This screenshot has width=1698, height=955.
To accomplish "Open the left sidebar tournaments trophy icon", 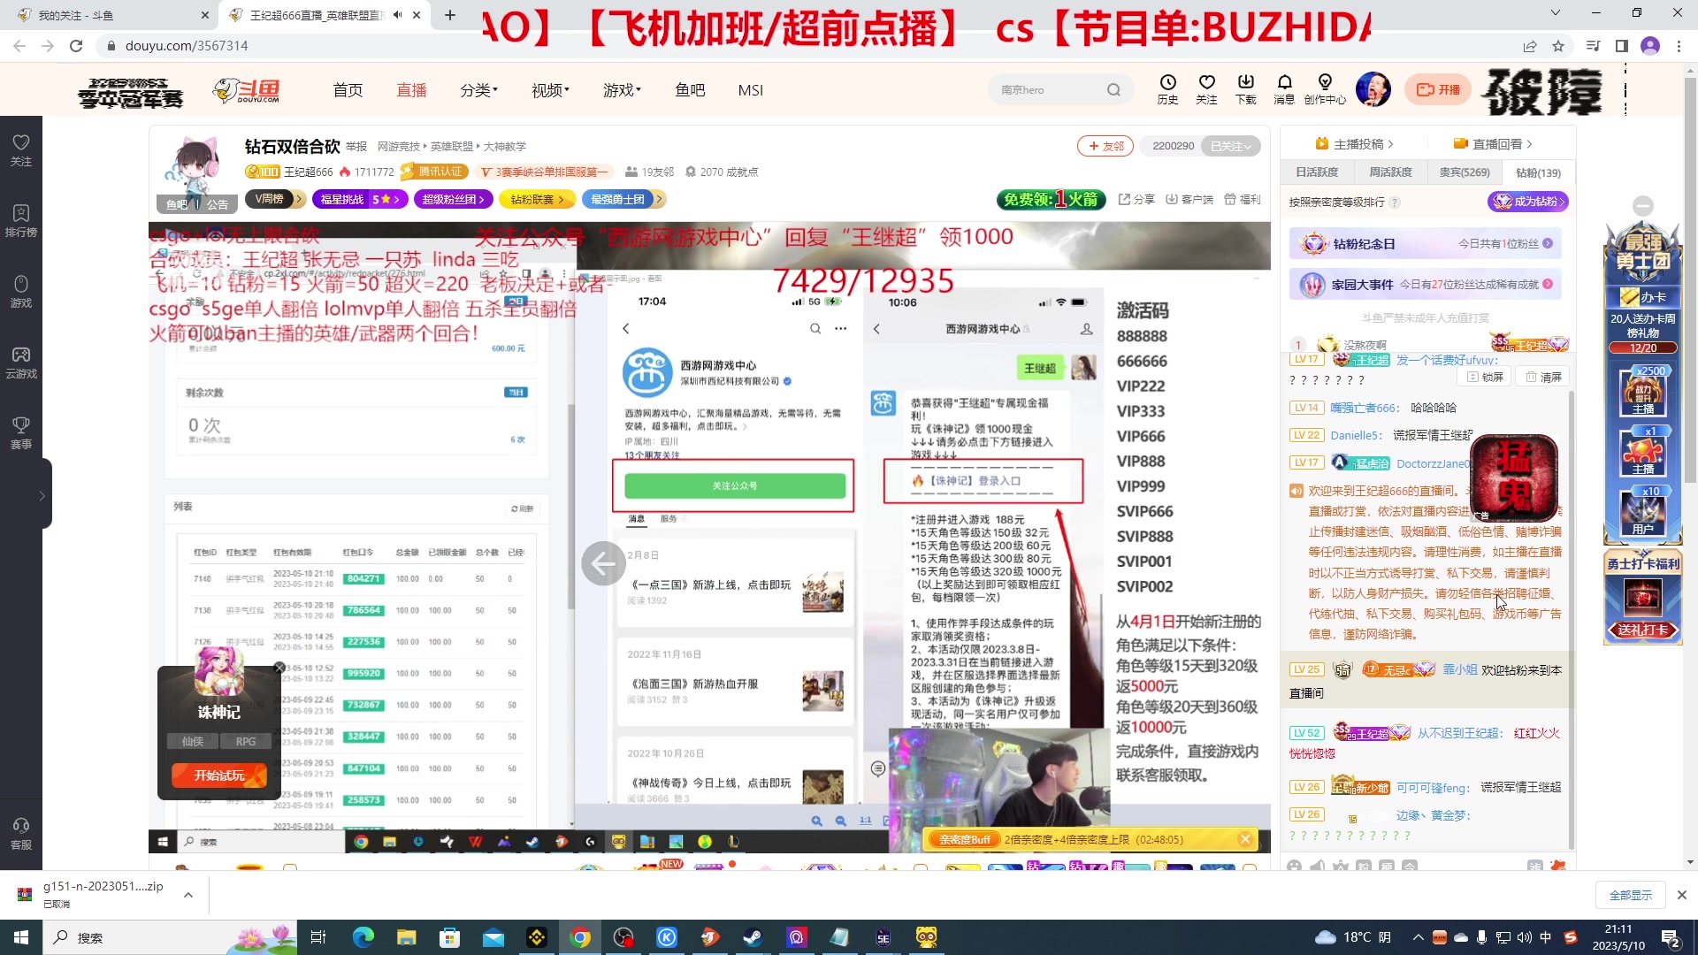I will point(21,432).
